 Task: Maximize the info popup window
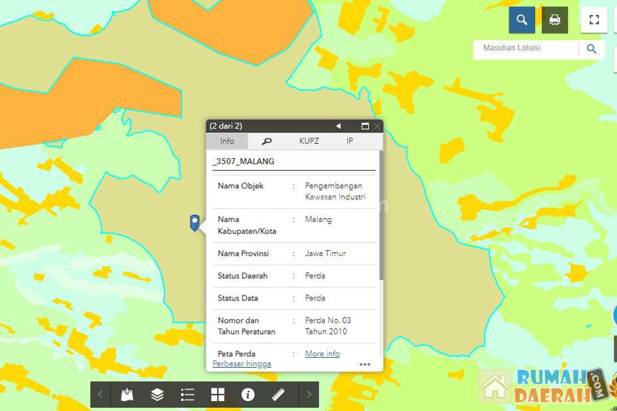tap(365, 126)
